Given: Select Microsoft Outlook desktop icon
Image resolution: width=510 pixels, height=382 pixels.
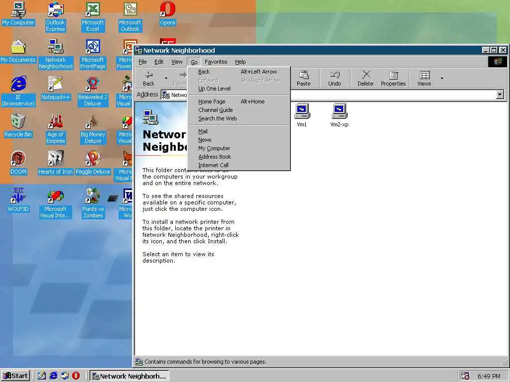Looking at the screenshot, I should (x=130, y=17).
